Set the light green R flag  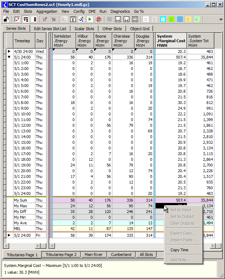tap(197, 19)
